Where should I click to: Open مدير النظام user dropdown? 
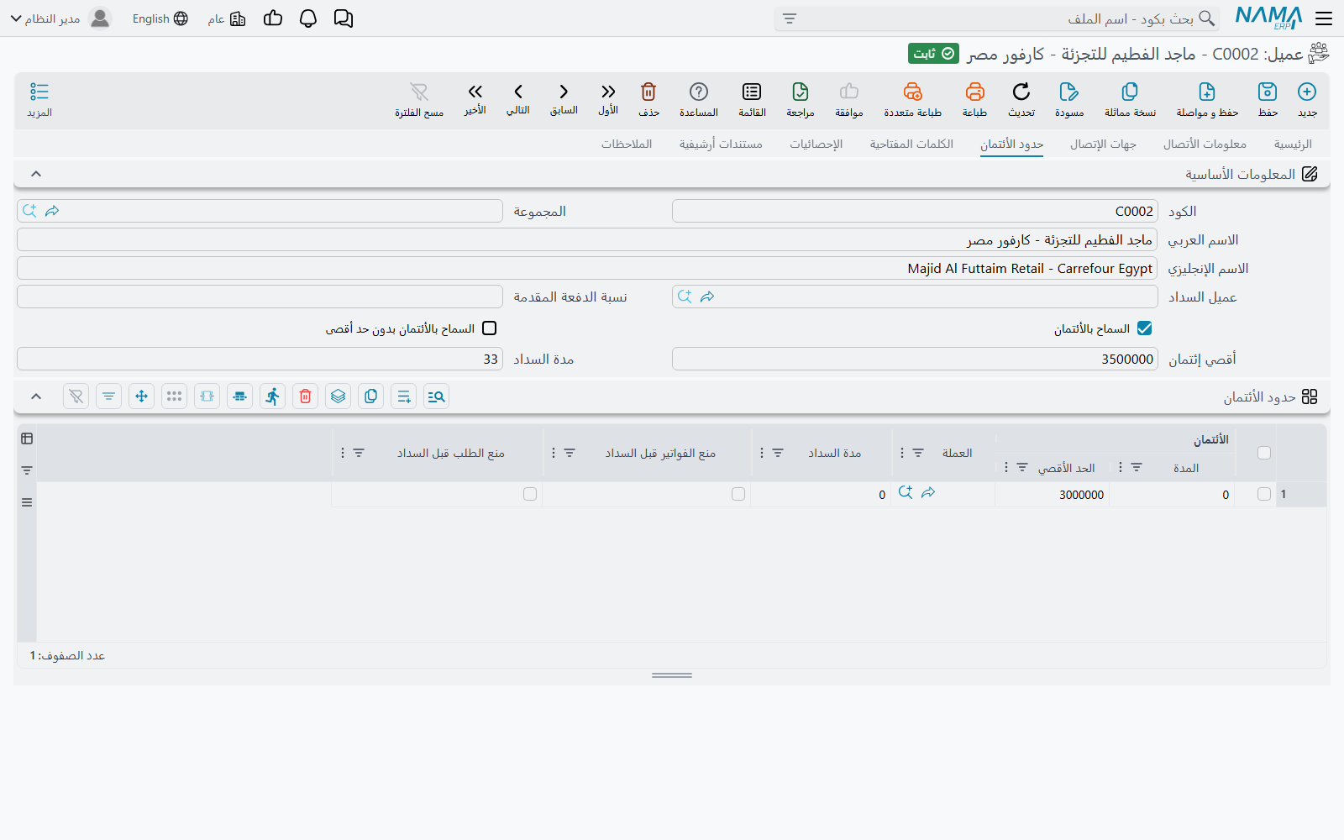click(x=60, y=18)
